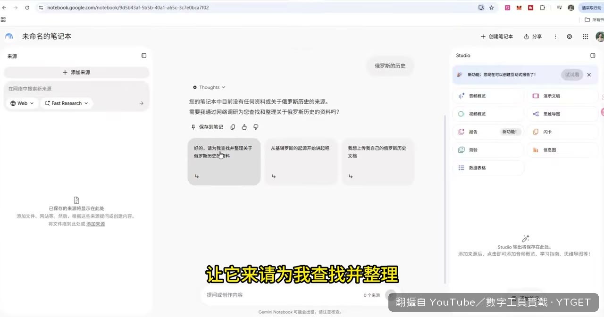Click the 0 个来源 indicator

(x=372, y=295)
